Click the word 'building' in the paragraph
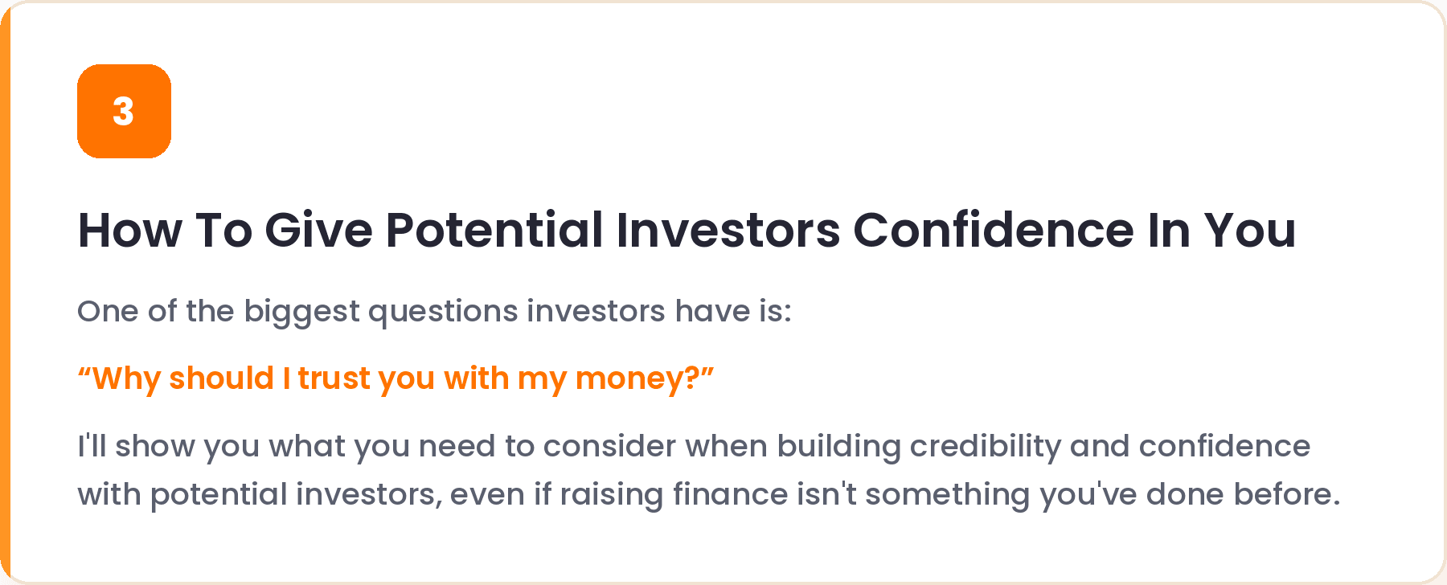Screen dimensions: 1447x585 839,447
